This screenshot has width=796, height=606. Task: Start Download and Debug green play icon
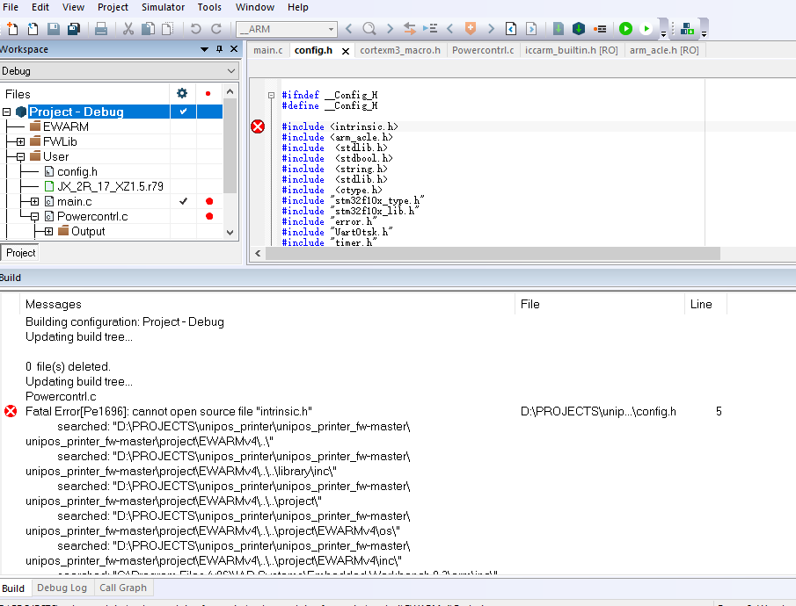pyautogui.click(x=625, y=29)
